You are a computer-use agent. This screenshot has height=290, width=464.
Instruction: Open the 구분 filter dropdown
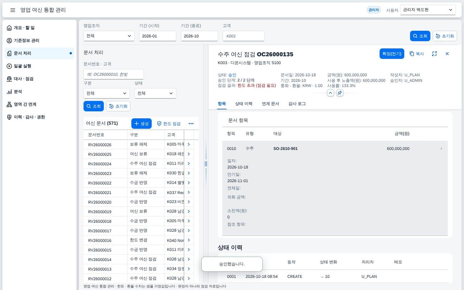[107, 93]
